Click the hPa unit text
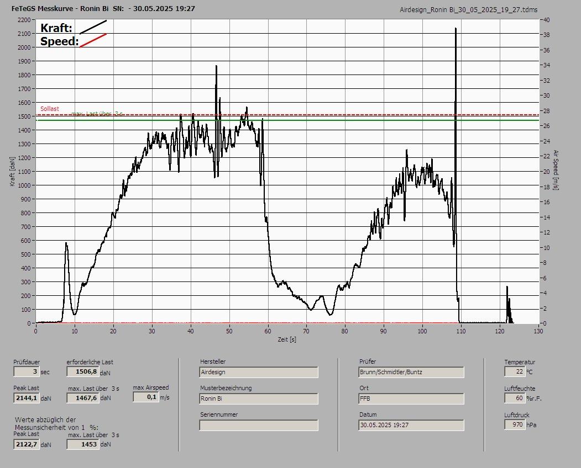The width and height of the screenshot is (581, 468). tap(531, 425)
